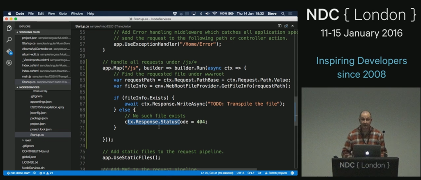
Task: Open the Goto menu
Action: coord(63,14)
